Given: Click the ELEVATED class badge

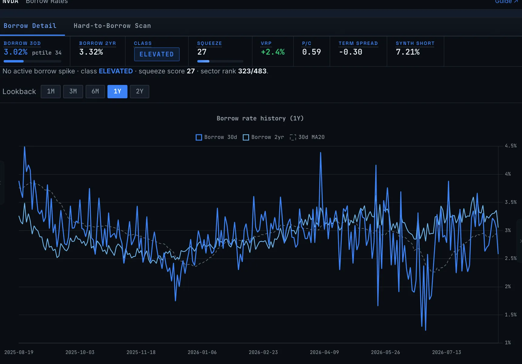Looking at the screenshot, I should click(x=157, y=54).
